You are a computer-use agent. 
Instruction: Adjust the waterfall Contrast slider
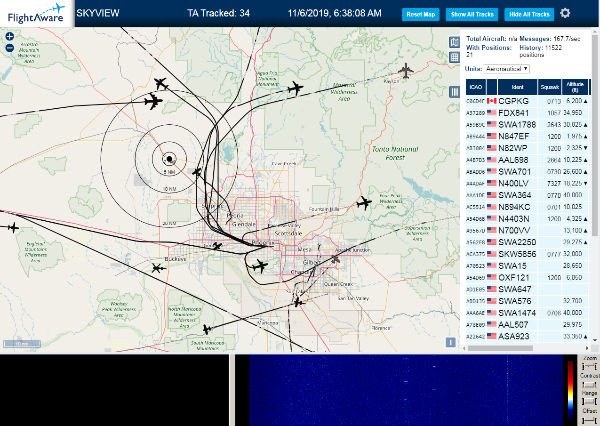coord(589,384)
